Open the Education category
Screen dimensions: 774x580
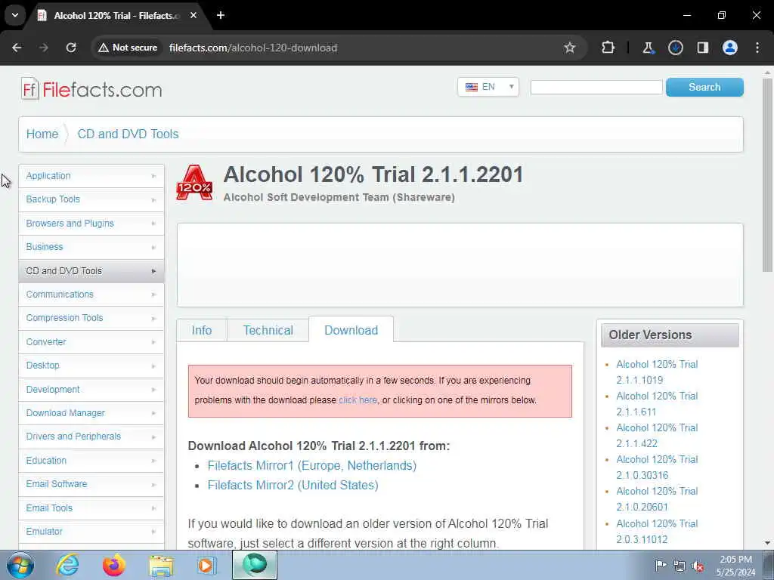pos(91,460)
